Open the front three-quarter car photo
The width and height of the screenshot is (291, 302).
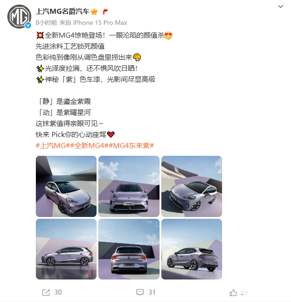coord(66,187)
